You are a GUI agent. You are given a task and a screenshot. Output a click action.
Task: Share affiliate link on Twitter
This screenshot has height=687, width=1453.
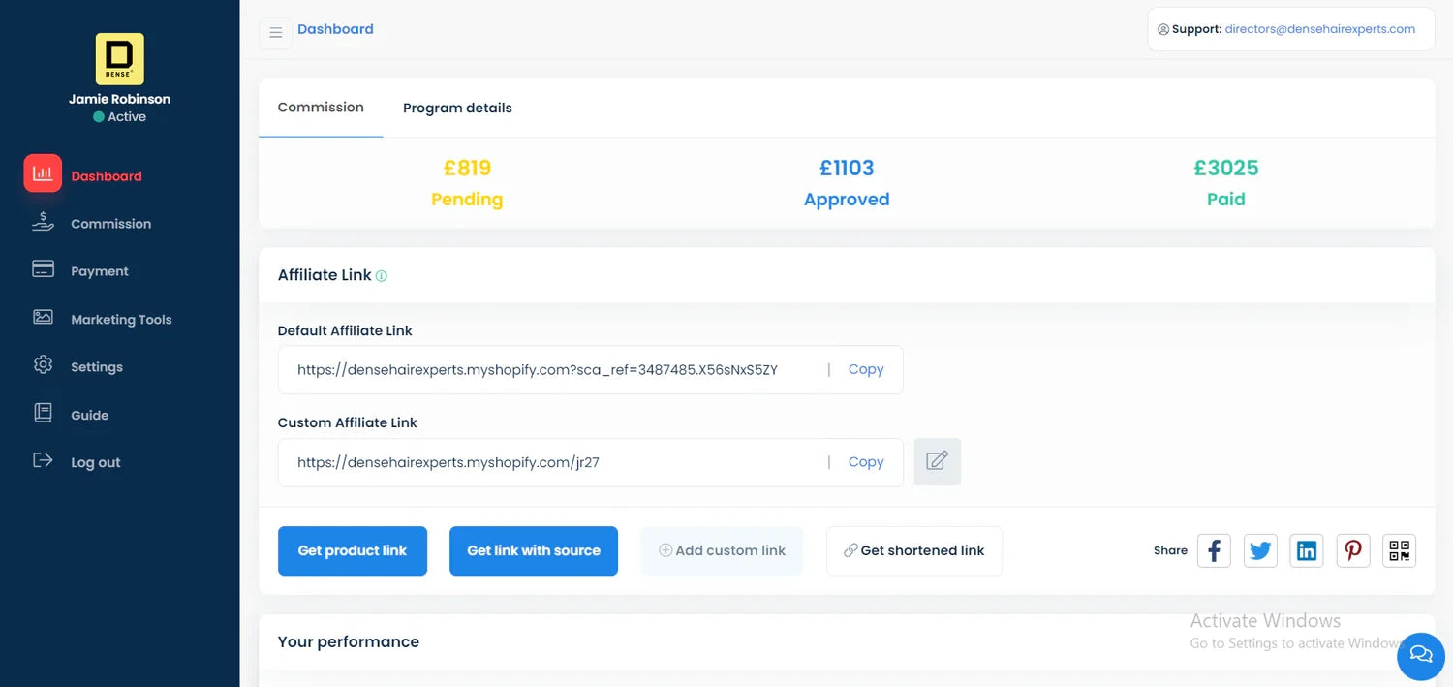coord(1260,550)
